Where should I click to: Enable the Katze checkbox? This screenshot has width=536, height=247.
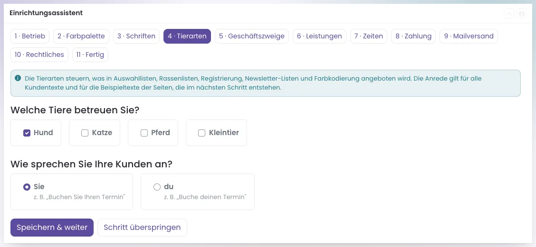pyautogui.click(x=85, y=133)
